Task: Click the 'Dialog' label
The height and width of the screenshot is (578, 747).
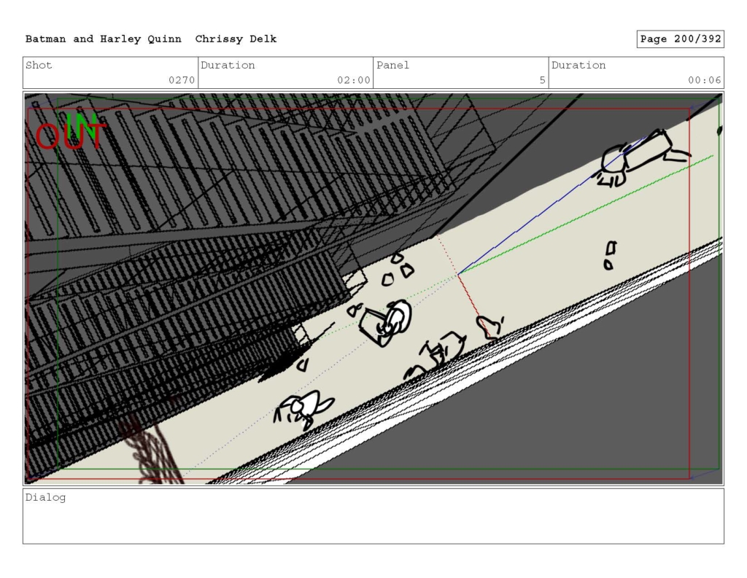Action: click(x=45, y=498)
